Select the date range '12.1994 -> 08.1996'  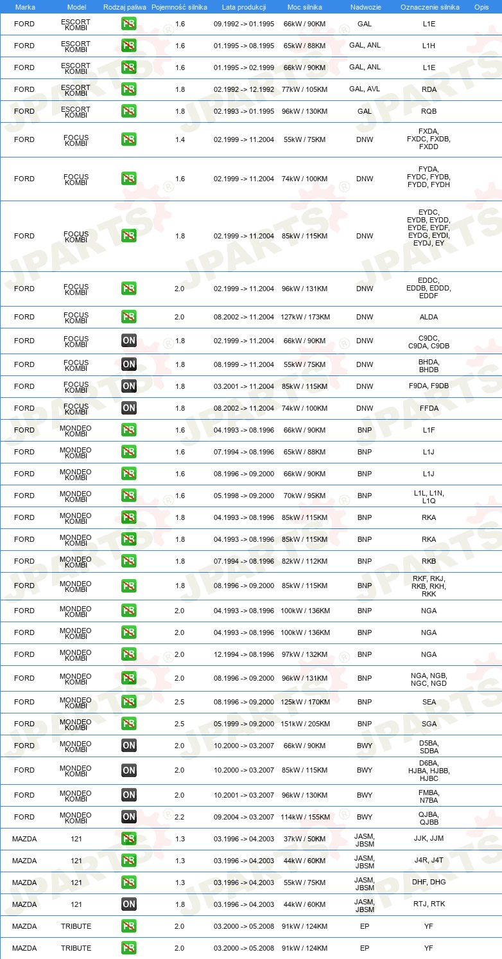coord(244,654)
